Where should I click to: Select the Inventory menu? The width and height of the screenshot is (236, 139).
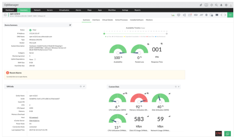(x=24, y=10)
